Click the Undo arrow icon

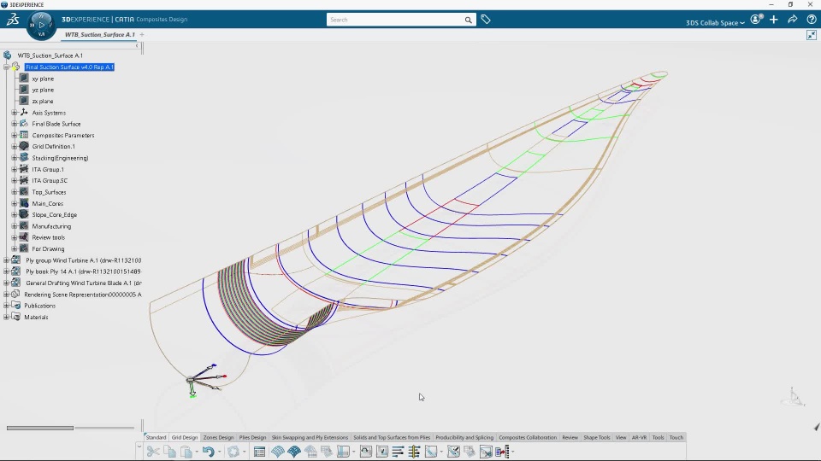(209, 452)
